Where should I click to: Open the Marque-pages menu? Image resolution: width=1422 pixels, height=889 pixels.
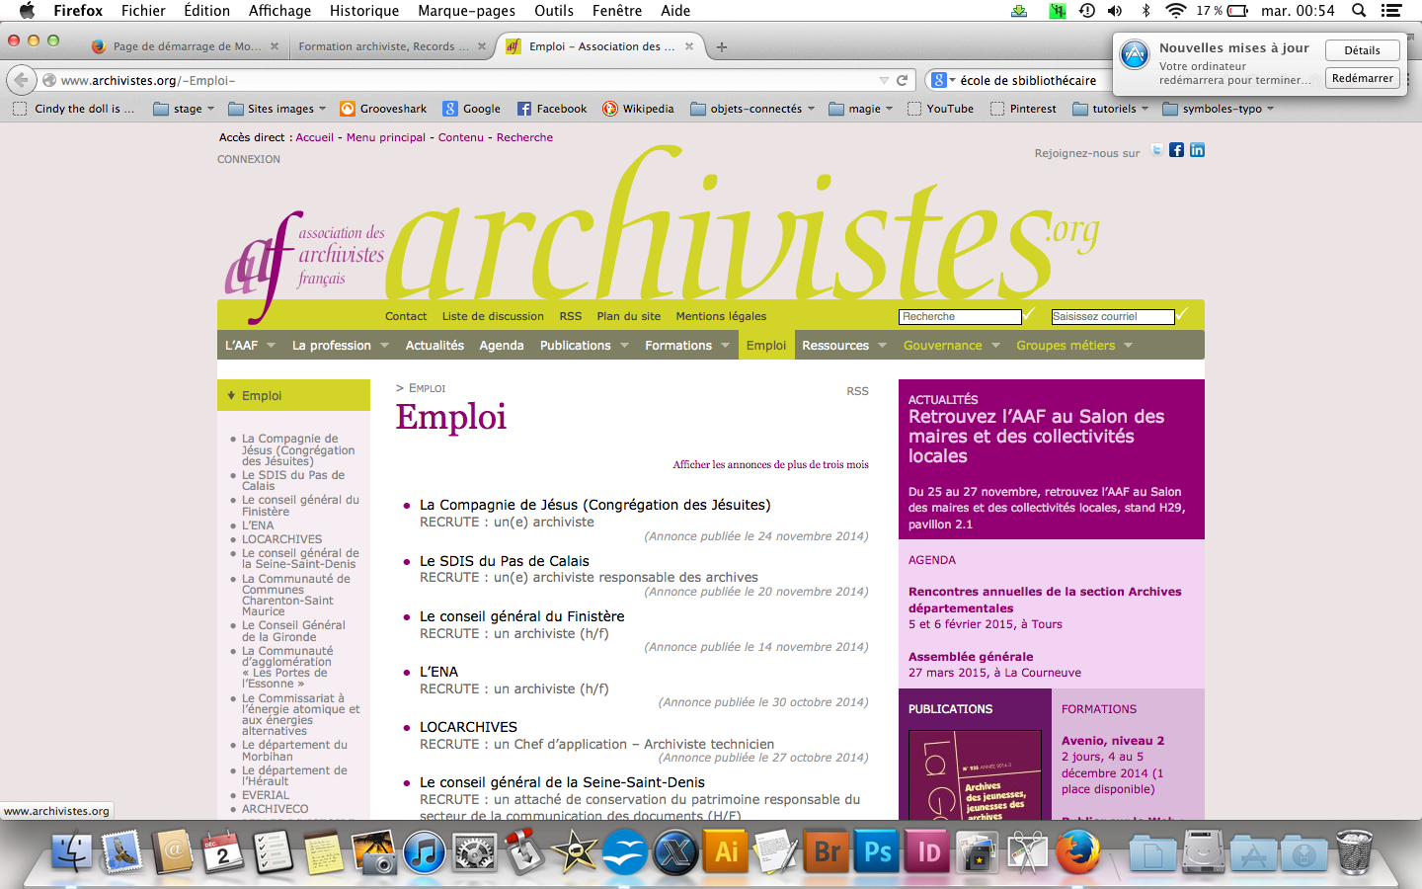coord(466,11)
